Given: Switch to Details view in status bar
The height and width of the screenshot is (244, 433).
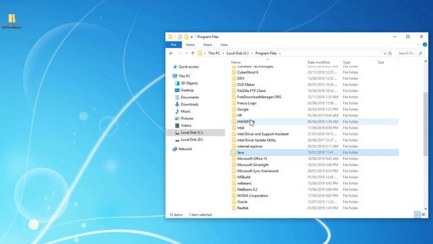Looking at the screenshot, I should (417, 215).
